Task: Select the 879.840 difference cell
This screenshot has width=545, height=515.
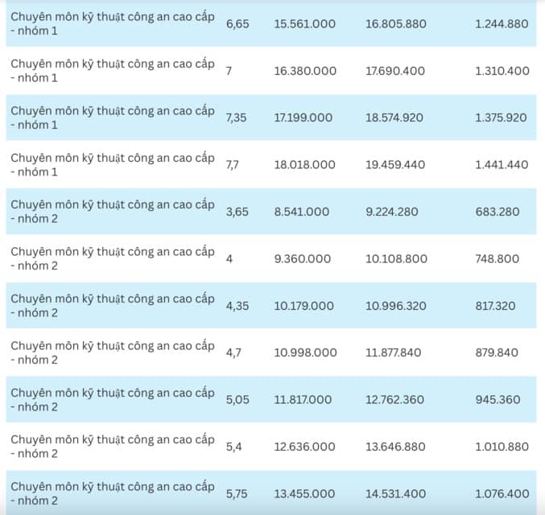Action: [x=497, y=352]
